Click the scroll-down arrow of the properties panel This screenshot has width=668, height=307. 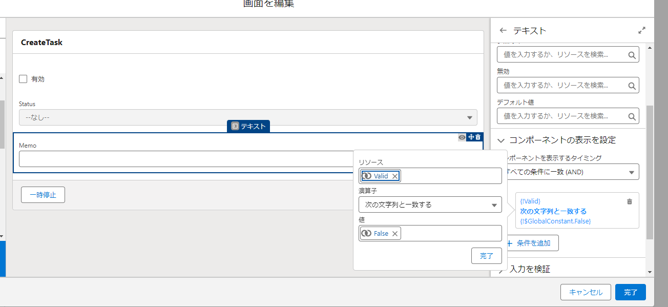click(x=650, y=272)
